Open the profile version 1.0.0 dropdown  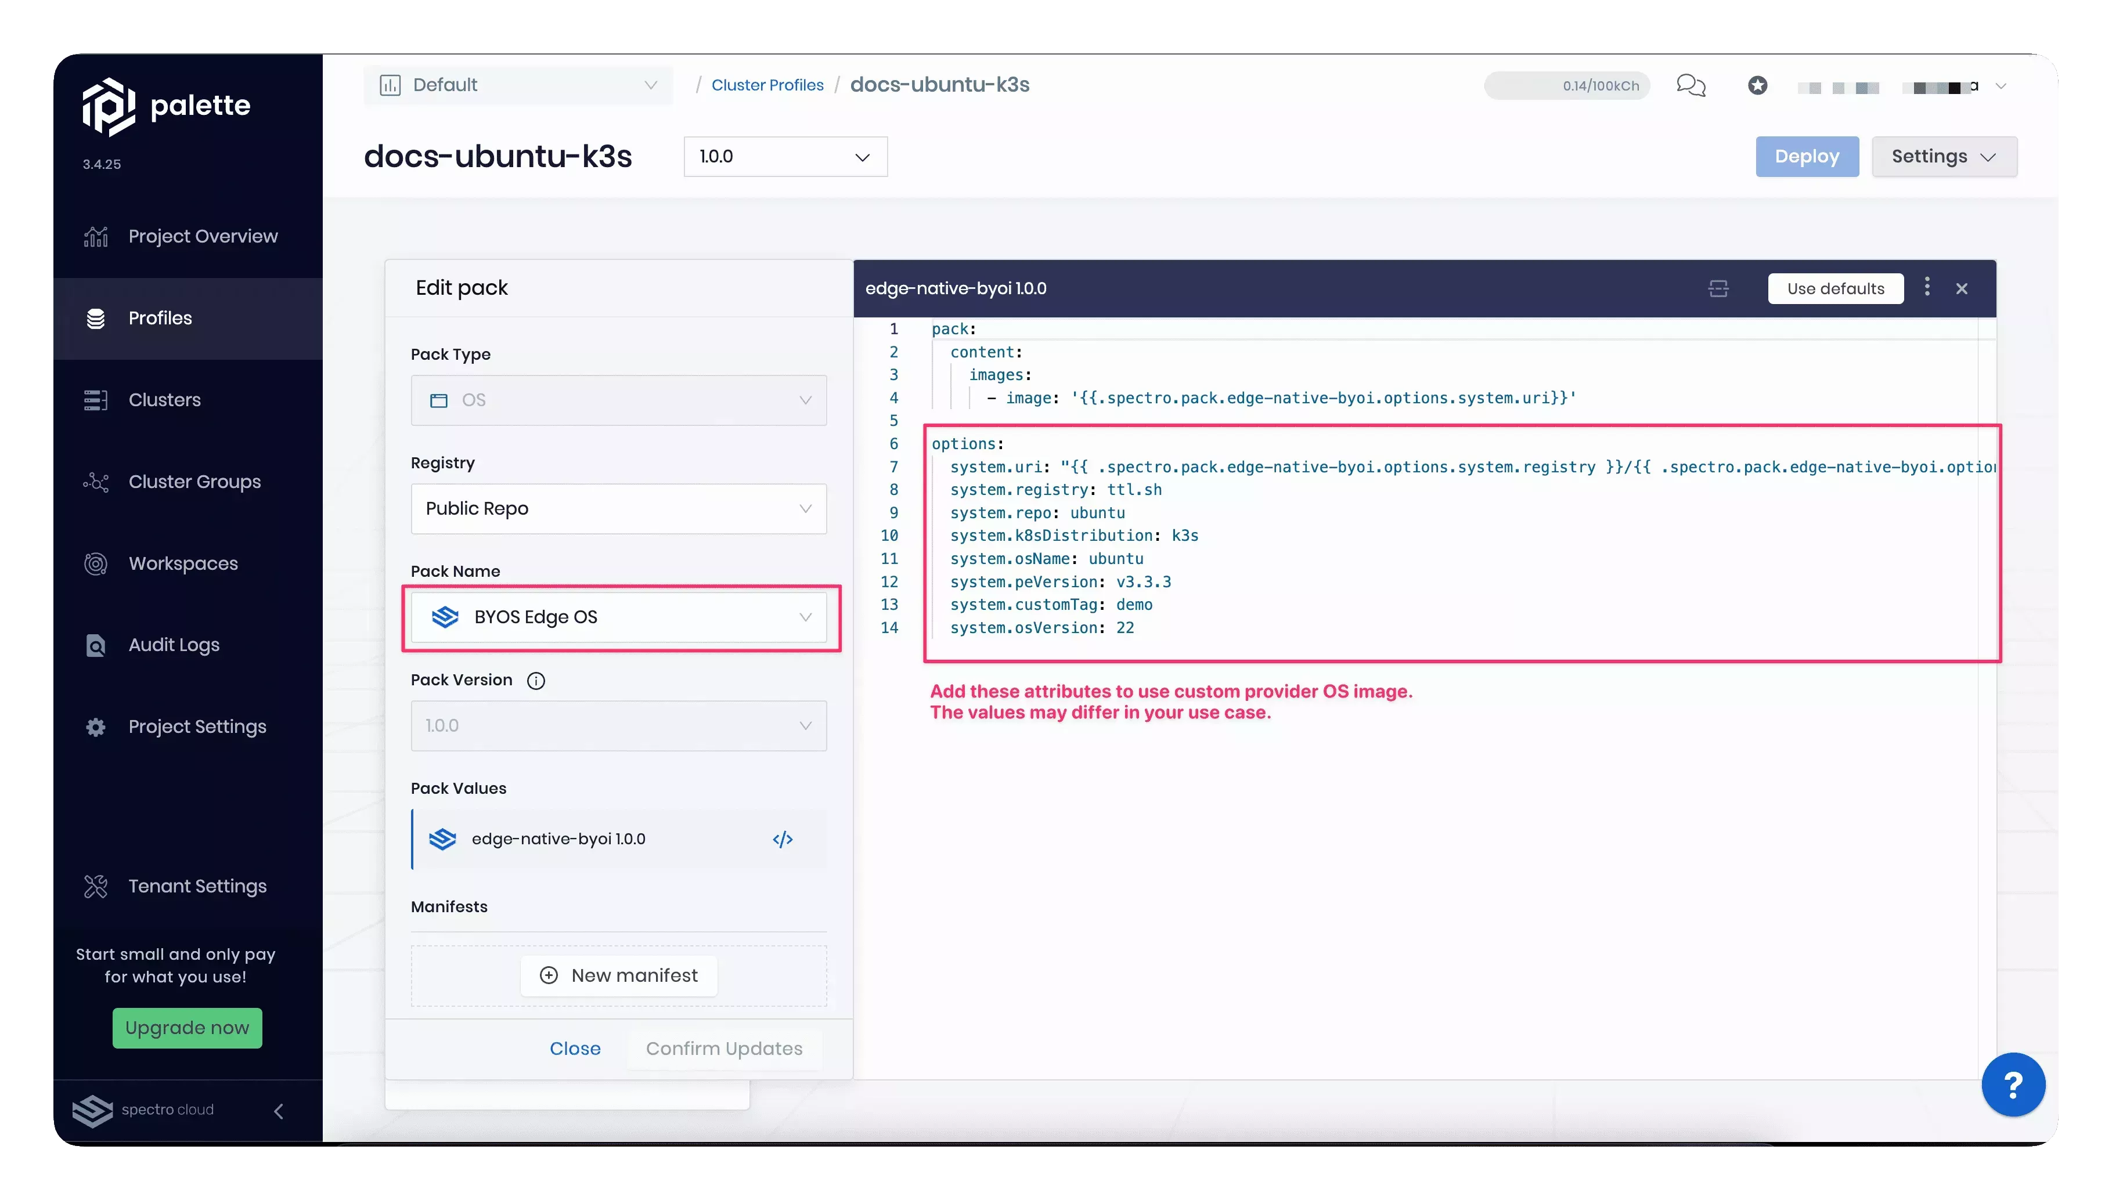click(785, 157)
